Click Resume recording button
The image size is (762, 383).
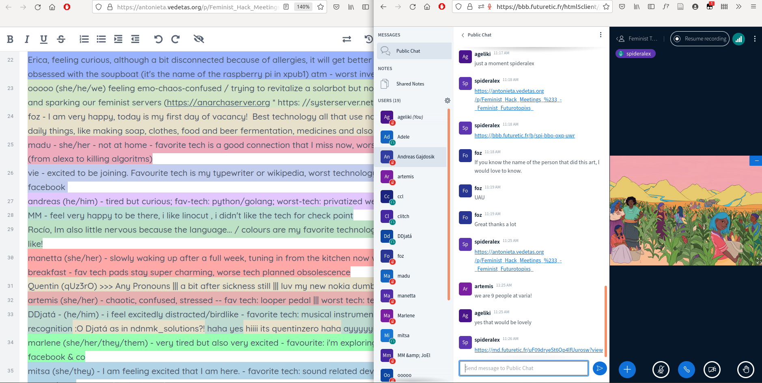(700, 39)
